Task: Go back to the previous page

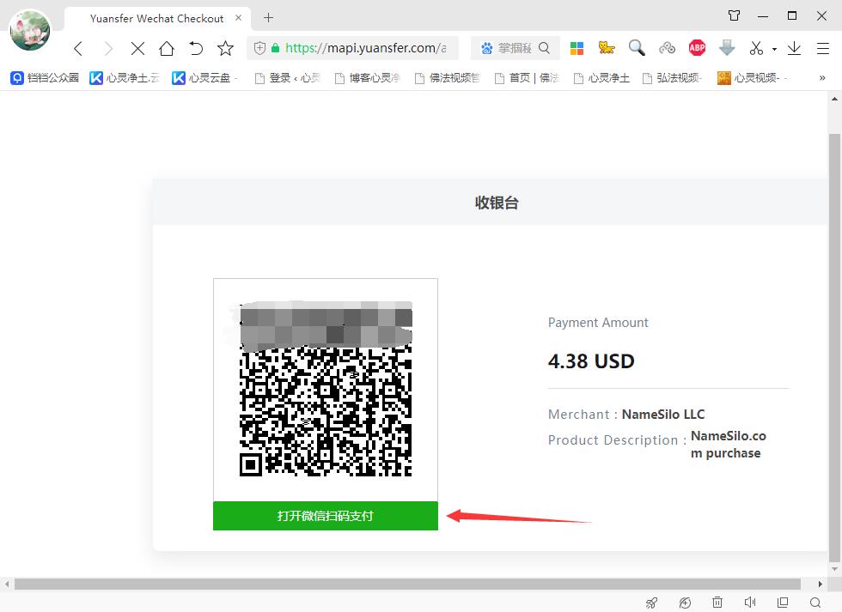Action: click(78, 48)
